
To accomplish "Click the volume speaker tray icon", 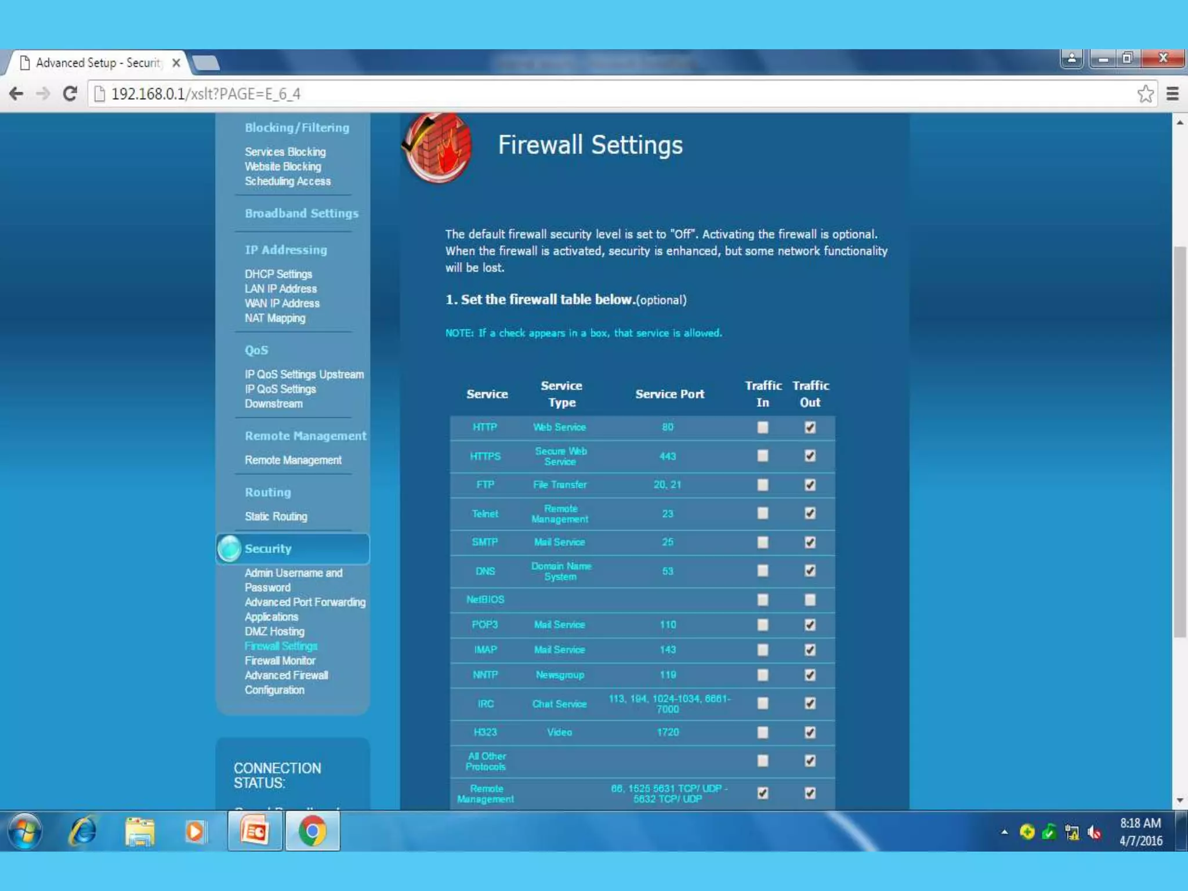I will coord(1094,832).
